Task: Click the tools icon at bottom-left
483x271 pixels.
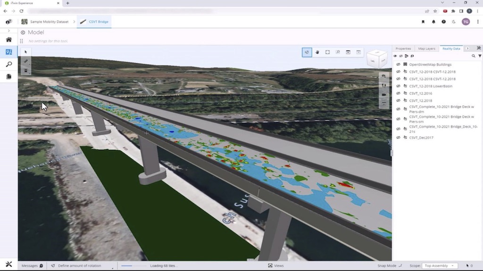Action: (8, 264)
